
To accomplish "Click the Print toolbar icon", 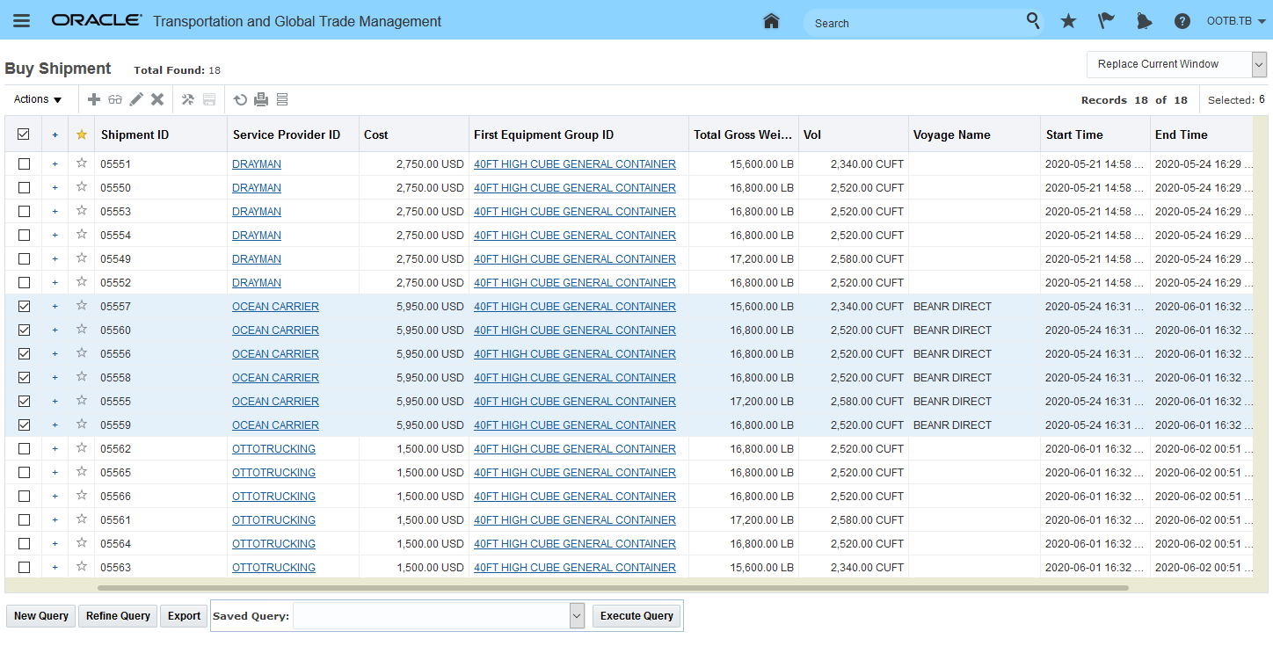I will [x=261, y=99].
